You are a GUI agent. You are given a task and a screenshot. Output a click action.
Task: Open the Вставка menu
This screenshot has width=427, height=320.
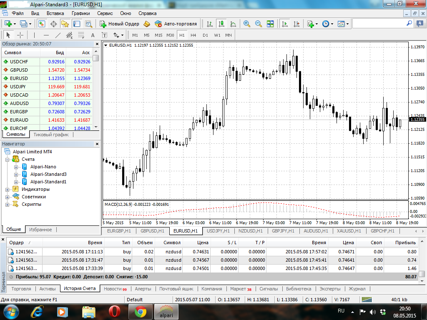(x=55, y=13)
